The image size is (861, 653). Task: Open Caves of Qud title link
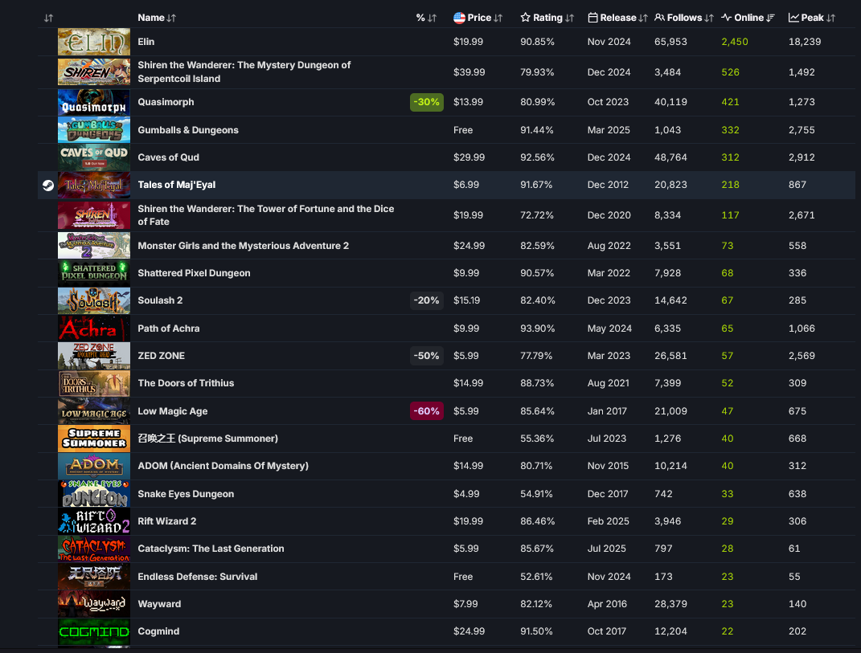coord(168,157)
